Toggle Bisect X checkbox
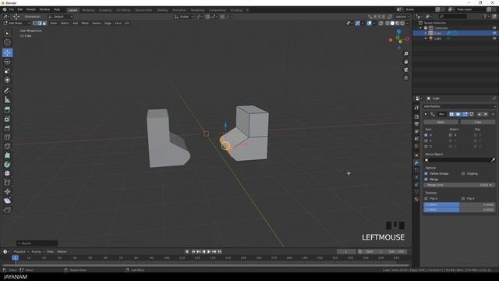This screenshot has width=499, height=281. (451, 135)
